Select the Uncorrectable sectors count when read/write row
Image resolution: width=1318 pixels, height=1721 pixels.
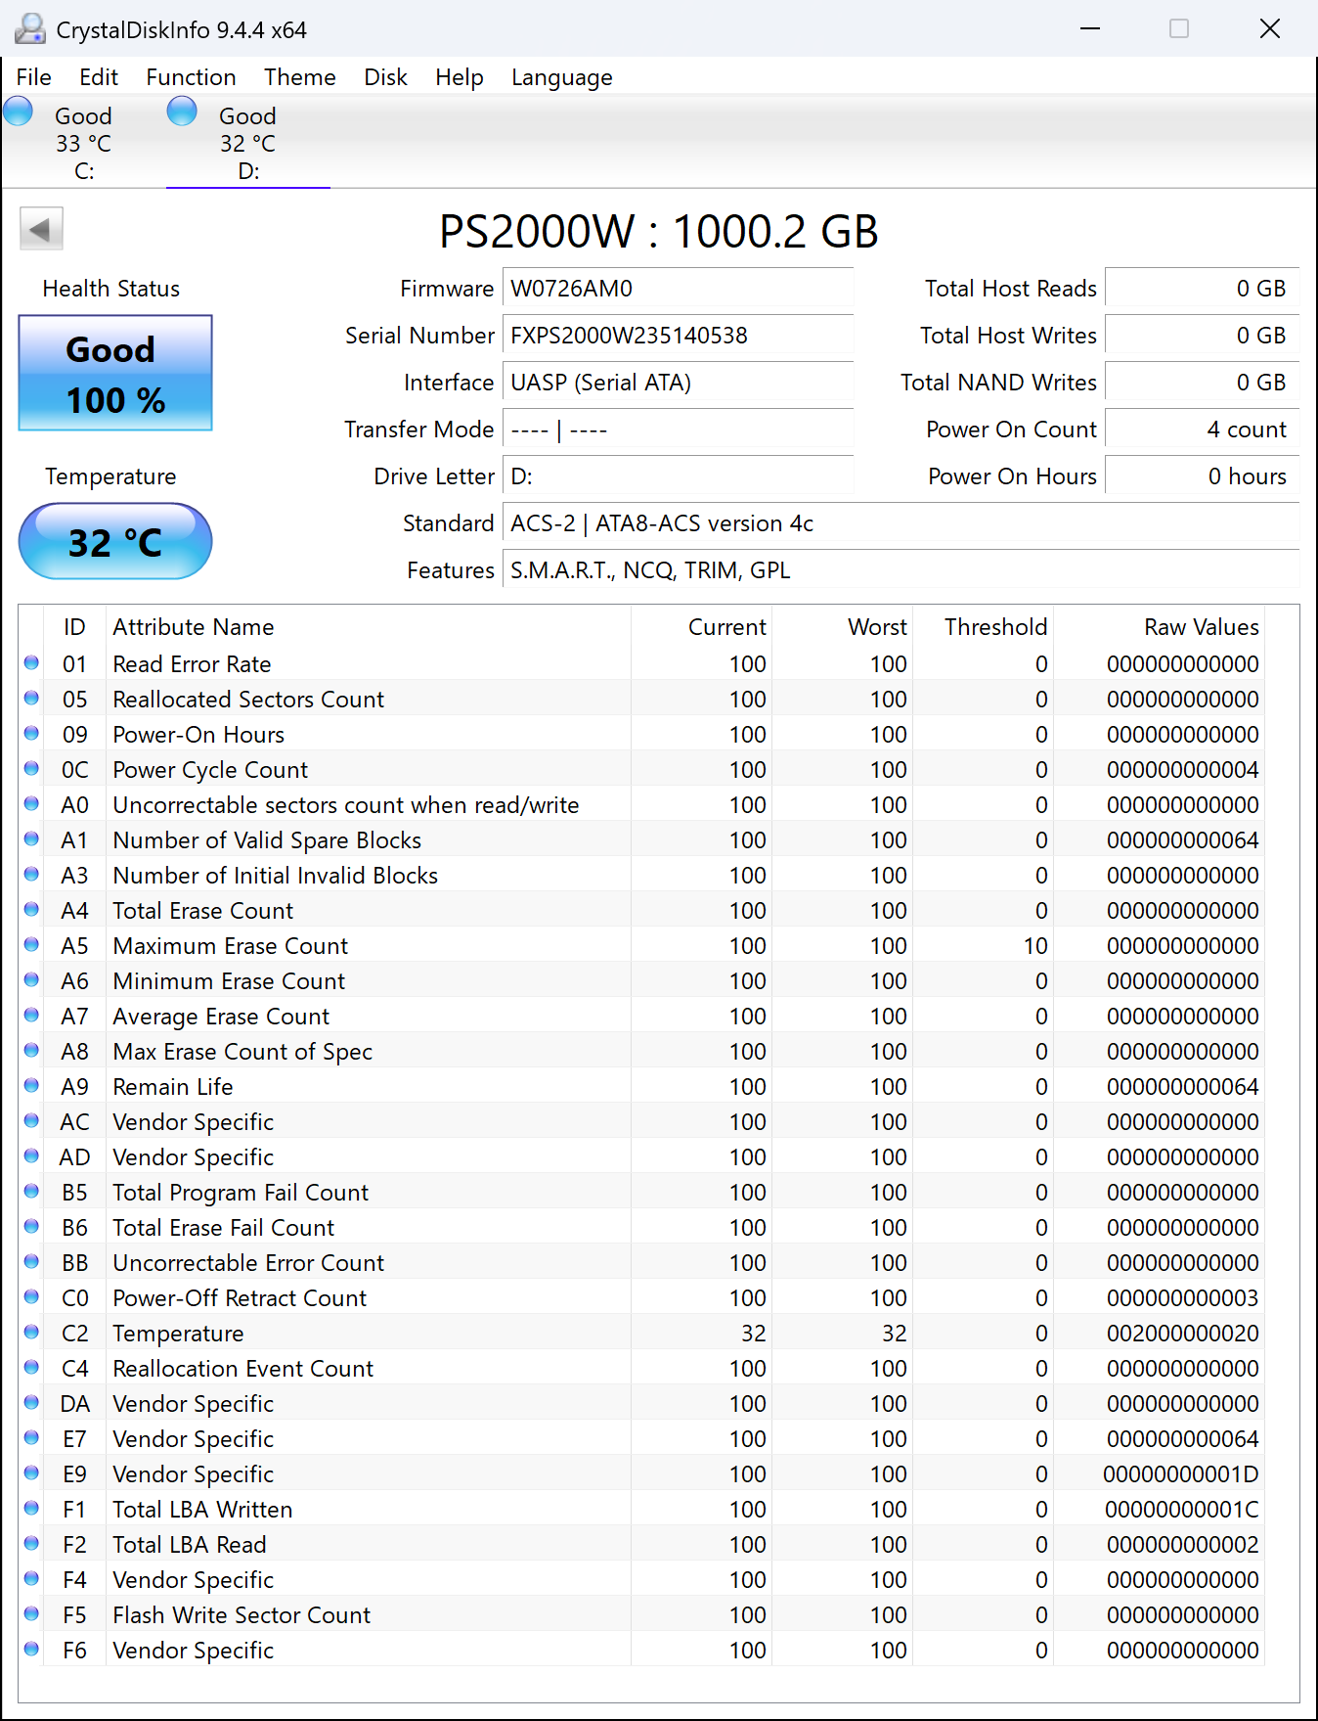coord(641,804)
